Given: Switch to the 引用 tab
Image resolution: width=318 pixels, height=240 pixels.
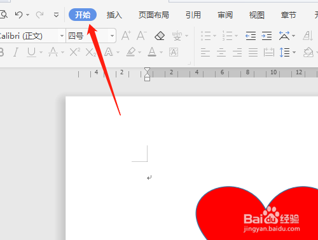Looking at the screenshot, I should 193,15.
